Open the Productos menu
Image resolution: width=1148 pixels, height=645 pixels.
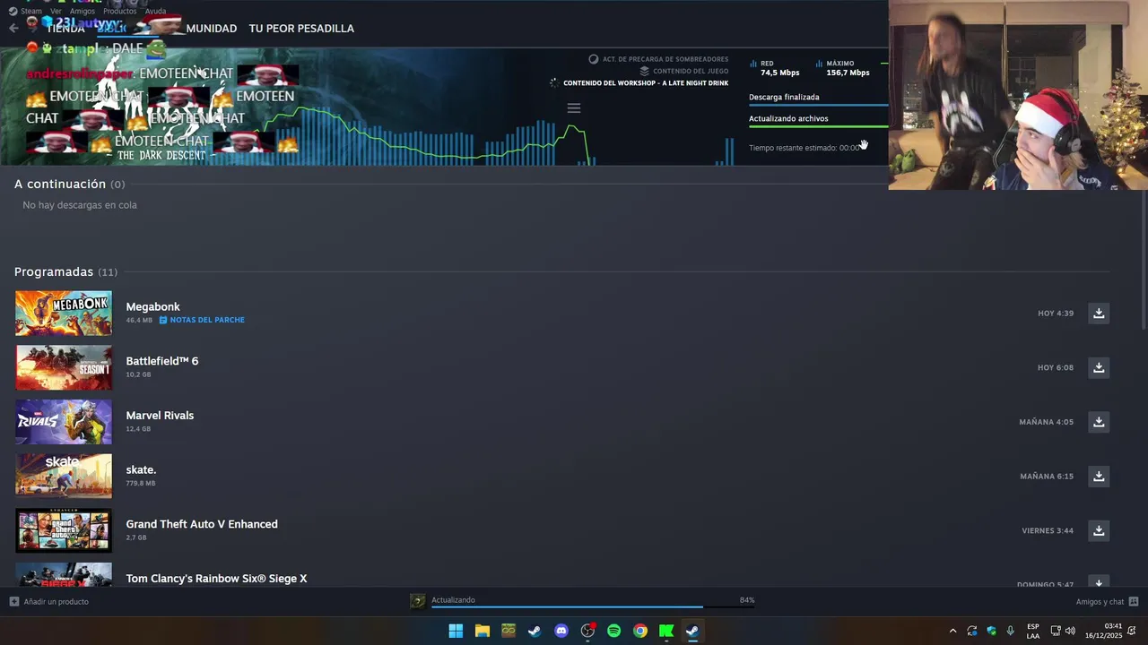click(x=120, y=11)
